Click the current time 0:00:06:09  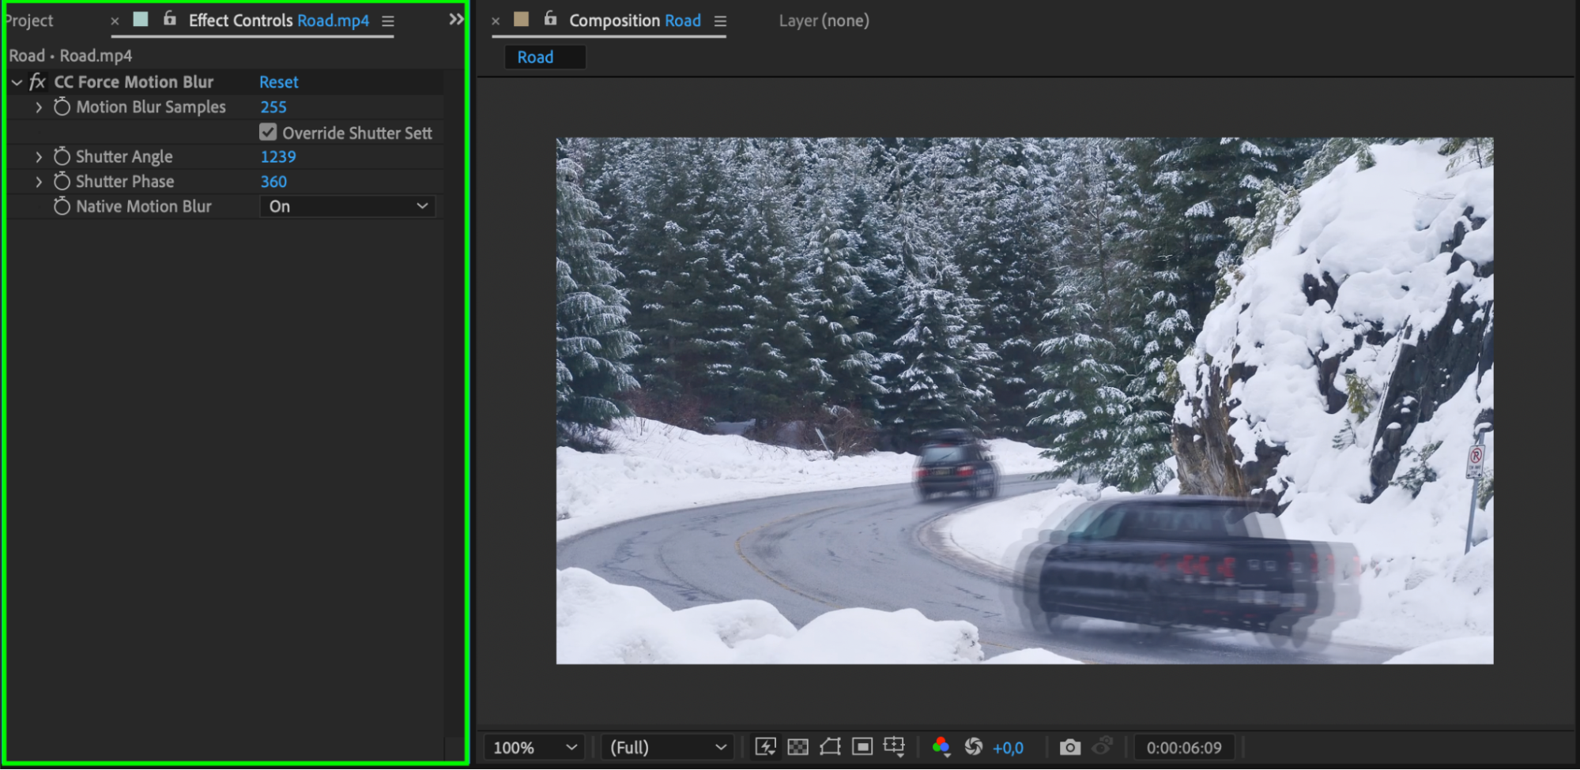(x=1184, y=748)
